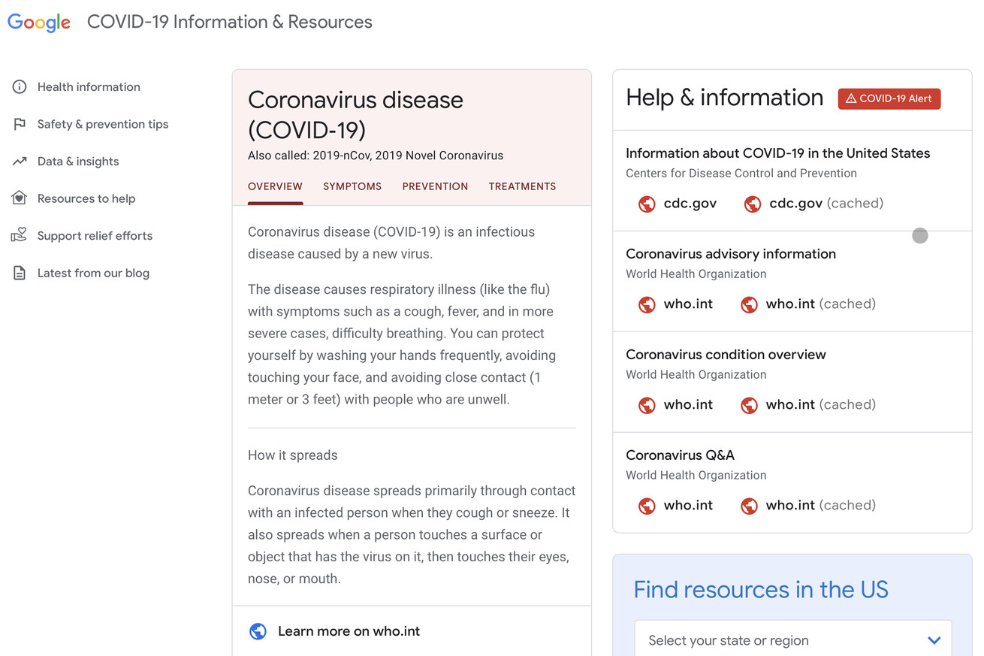Click the 'Find resources in the US' heading
The height and width of the screenshot is (656, 984).
click(761, 590)
